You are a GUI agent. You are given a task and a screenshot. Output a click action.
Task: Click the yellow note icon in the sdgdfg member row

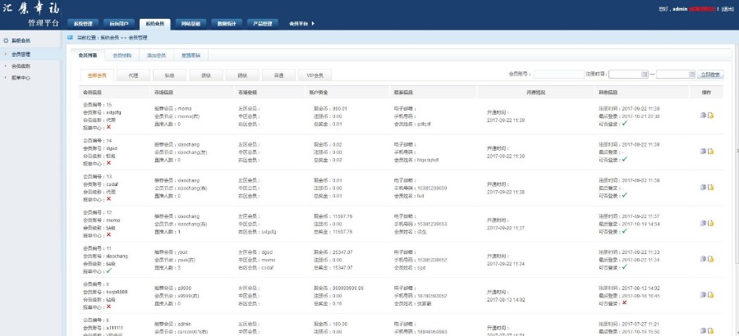click(x=711, y=116)
